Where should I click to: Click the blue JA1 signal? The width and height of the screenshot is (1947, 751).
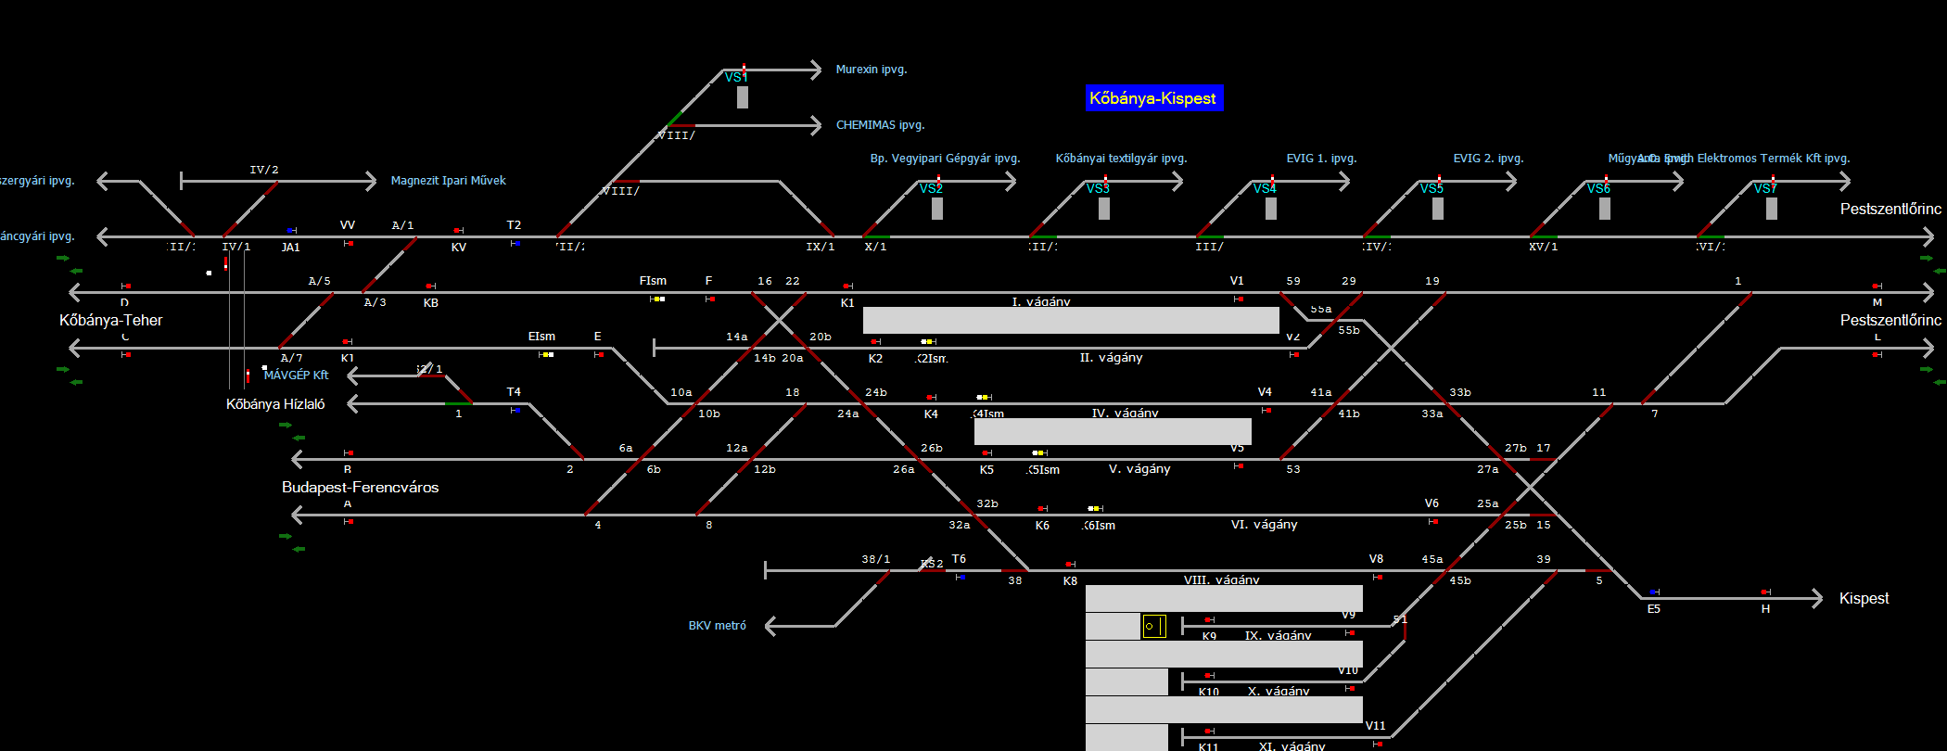[x=291, y=231]
